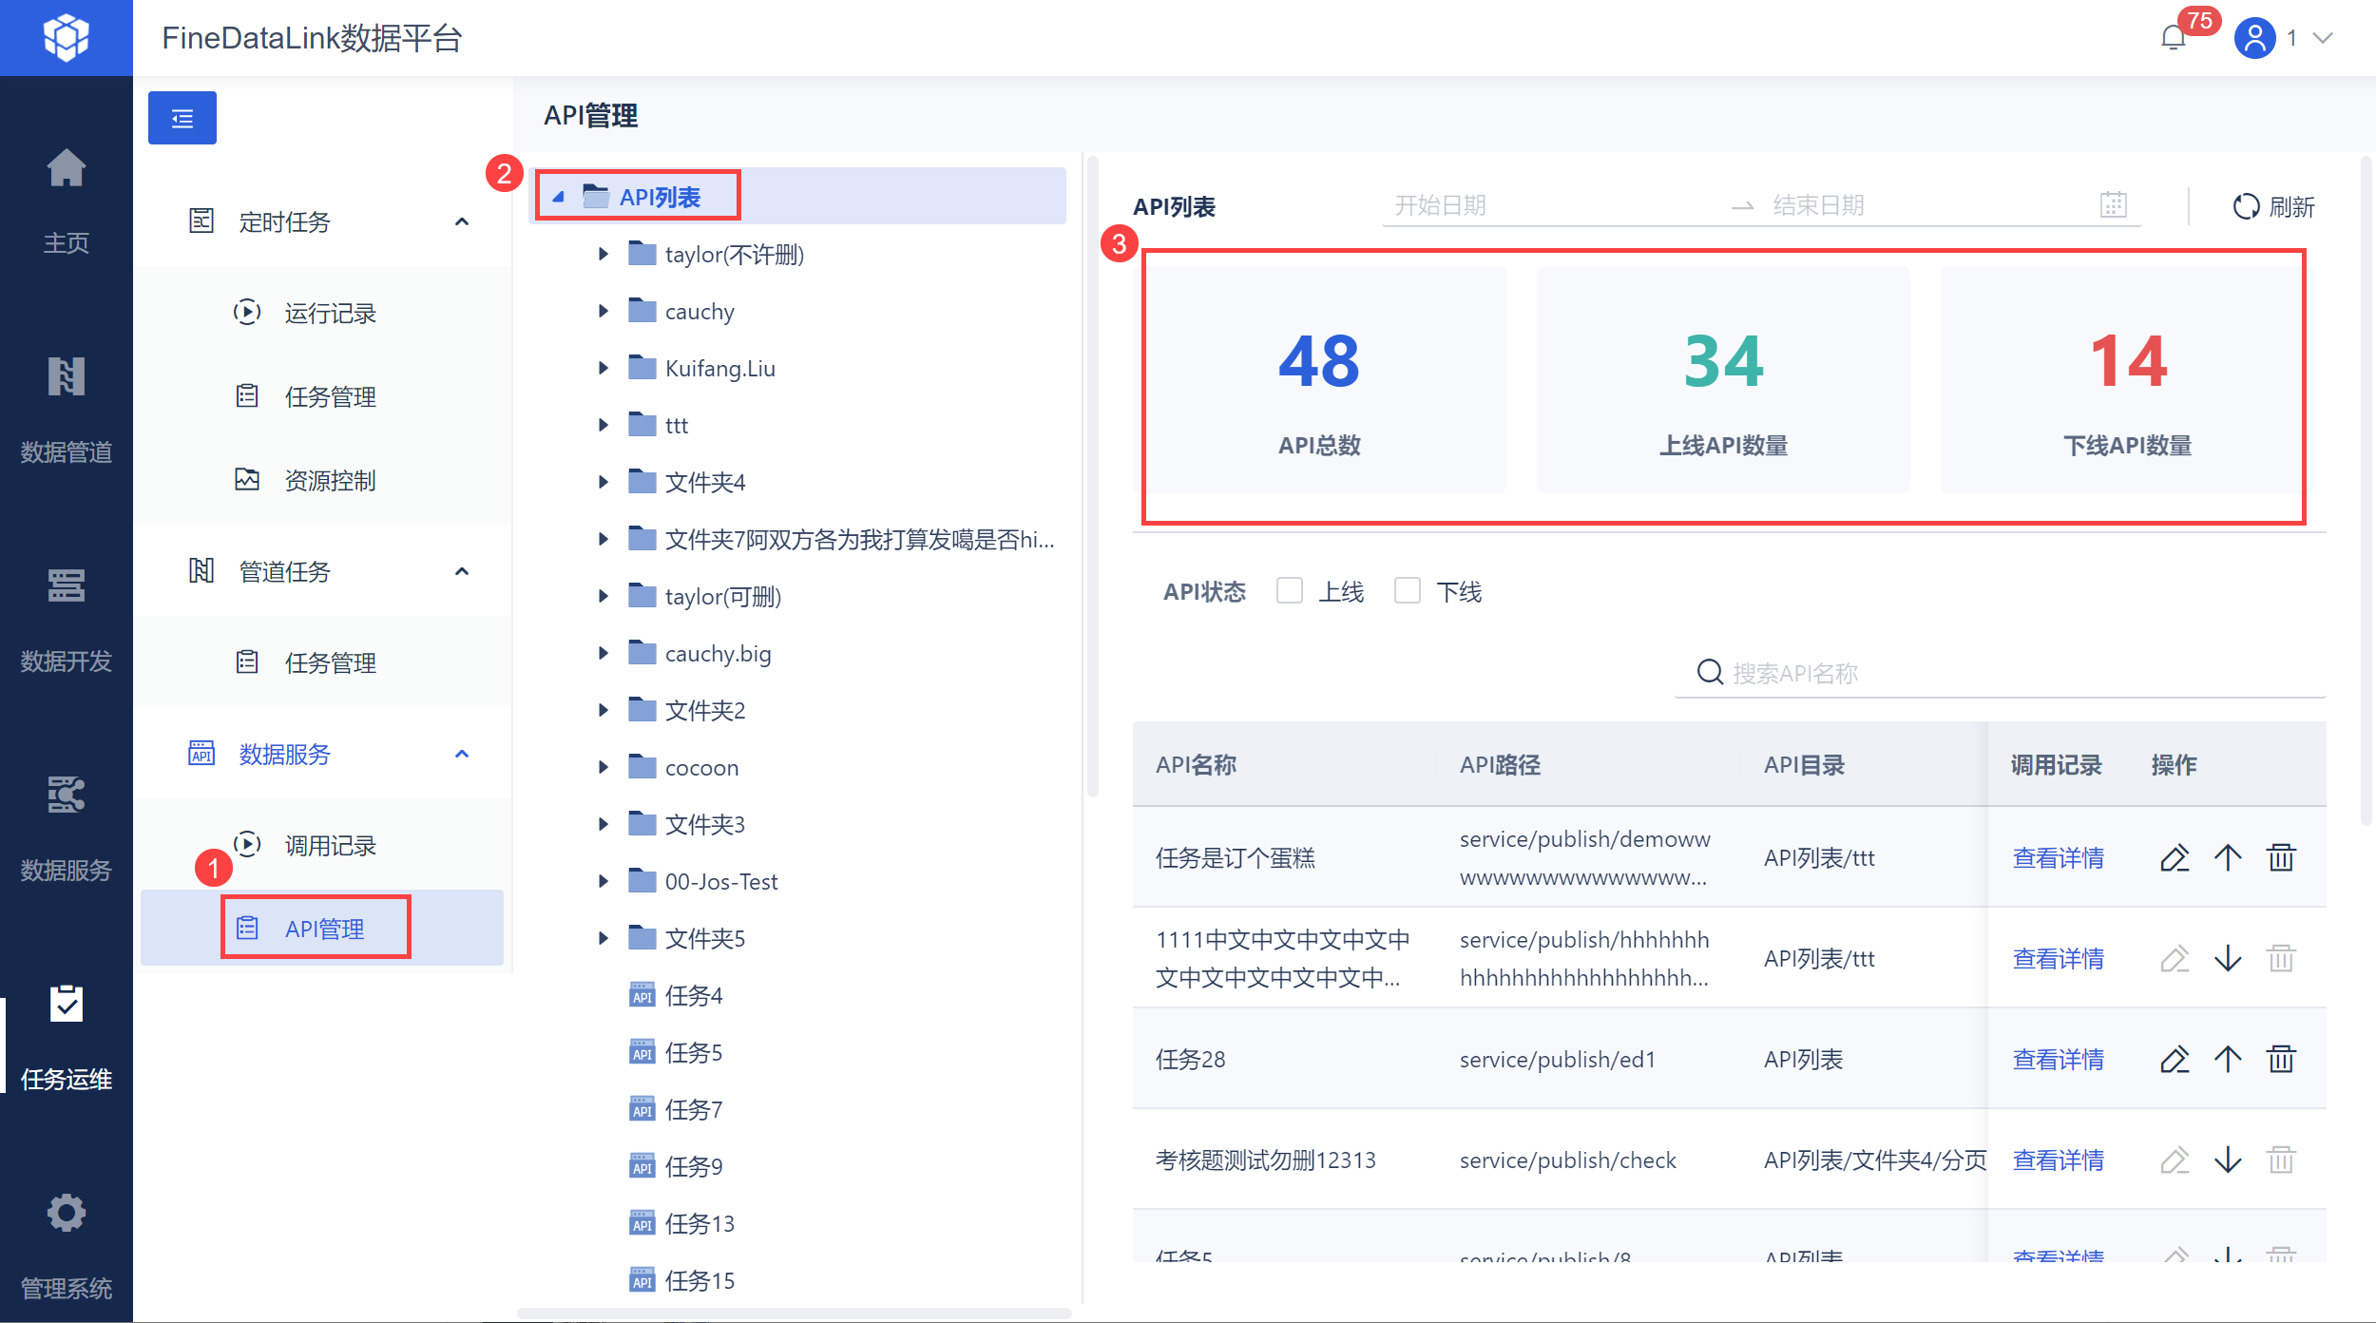Expand the cauchy folder in tree

604,312
